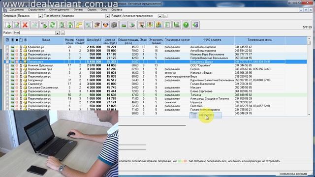Click client name Александр Сидоров и Татьяна
Image resolution: width=315 pixels, height=177 pixels.
tap(210, 98)
